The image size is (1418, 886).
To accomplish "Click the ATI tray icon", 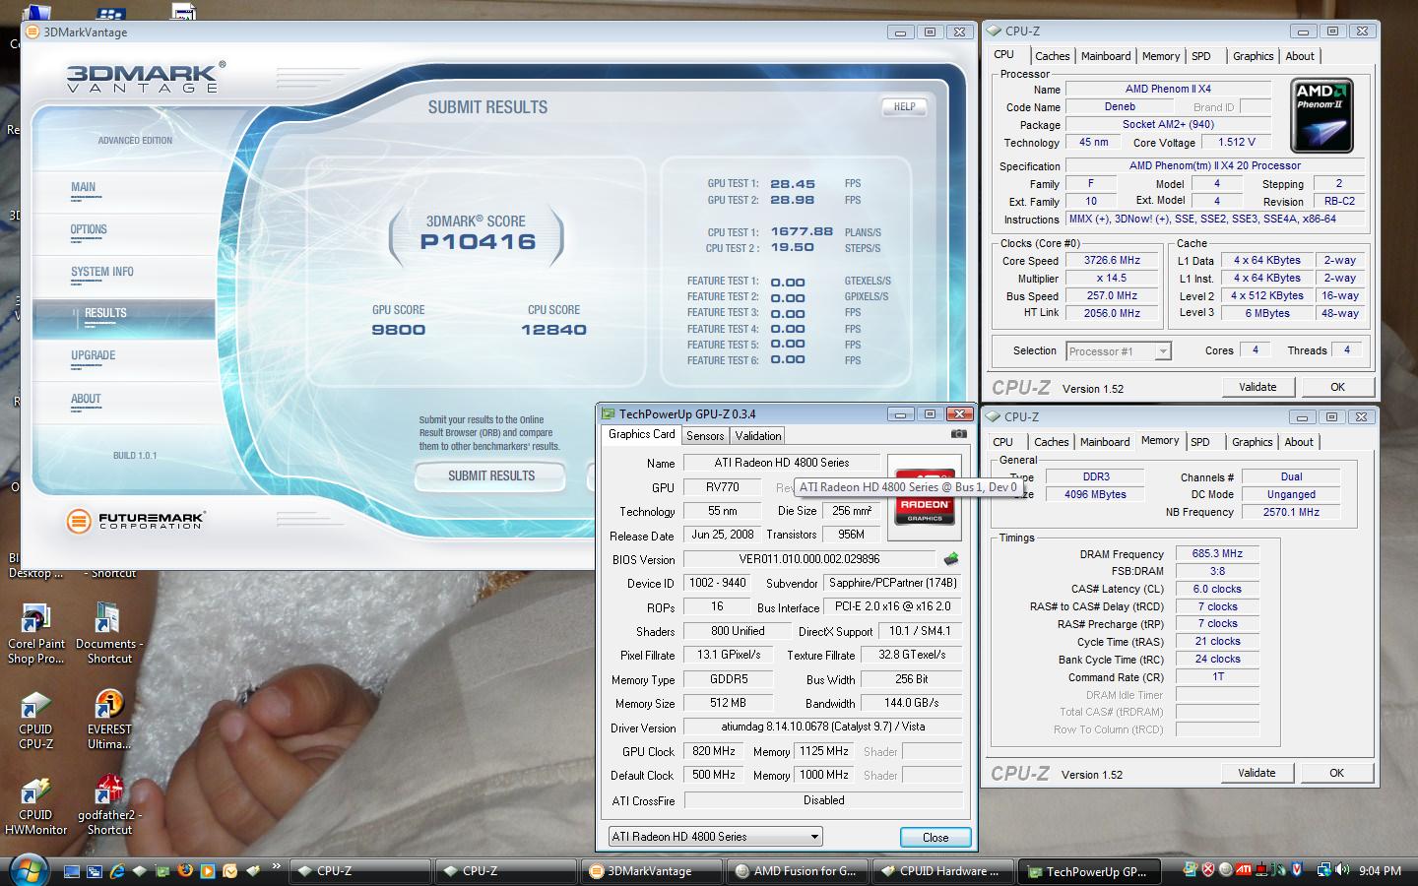I will coord(1244,869).
